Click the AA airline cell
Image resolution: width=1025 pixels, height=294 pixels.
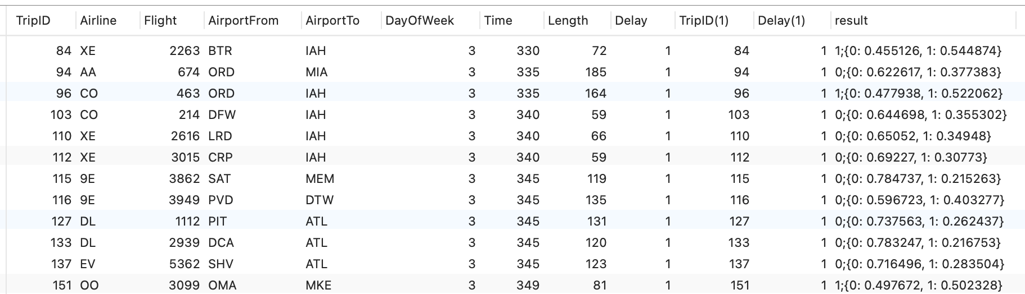point(88,72)
